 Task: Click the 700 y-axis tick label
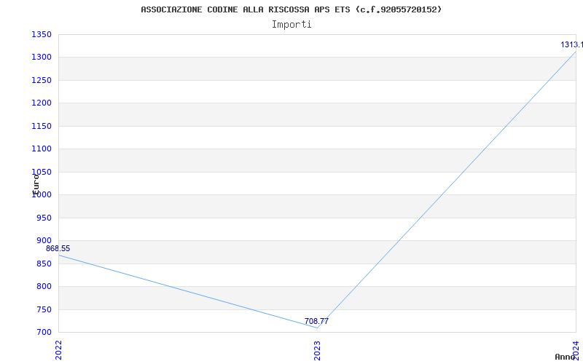(44, 332)
